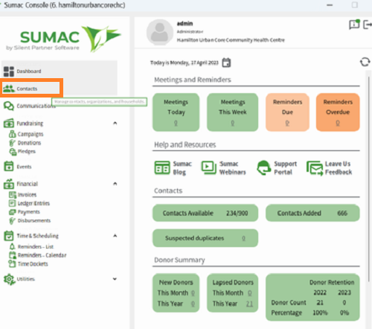372x329 pixels.
Task: Select the Utilities menu label
Action: pyautogui.click(x=25, y=279)
